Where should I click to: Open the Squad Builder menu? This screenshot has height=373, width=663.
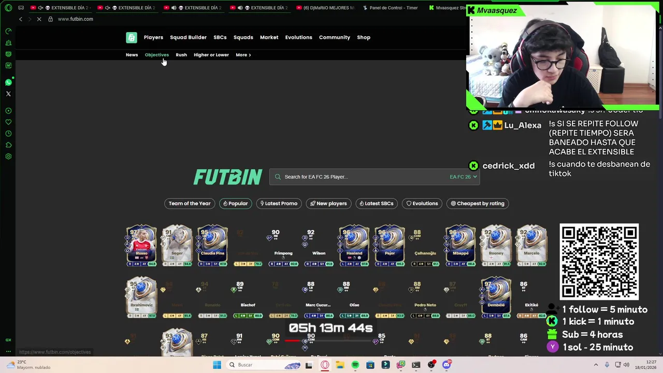188,37
